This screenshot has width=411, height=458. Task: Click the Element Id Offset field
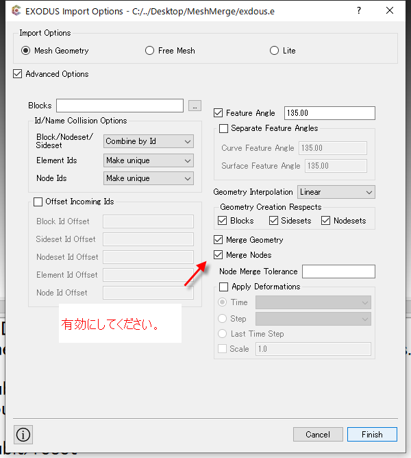point(148,275)
